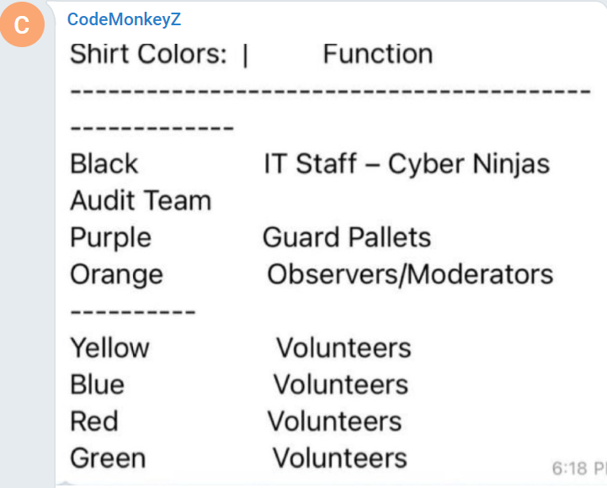Click the 6:18 PM message timestamp
The width and height of the screenshot is (607, 488).
(x=579, y=469)
